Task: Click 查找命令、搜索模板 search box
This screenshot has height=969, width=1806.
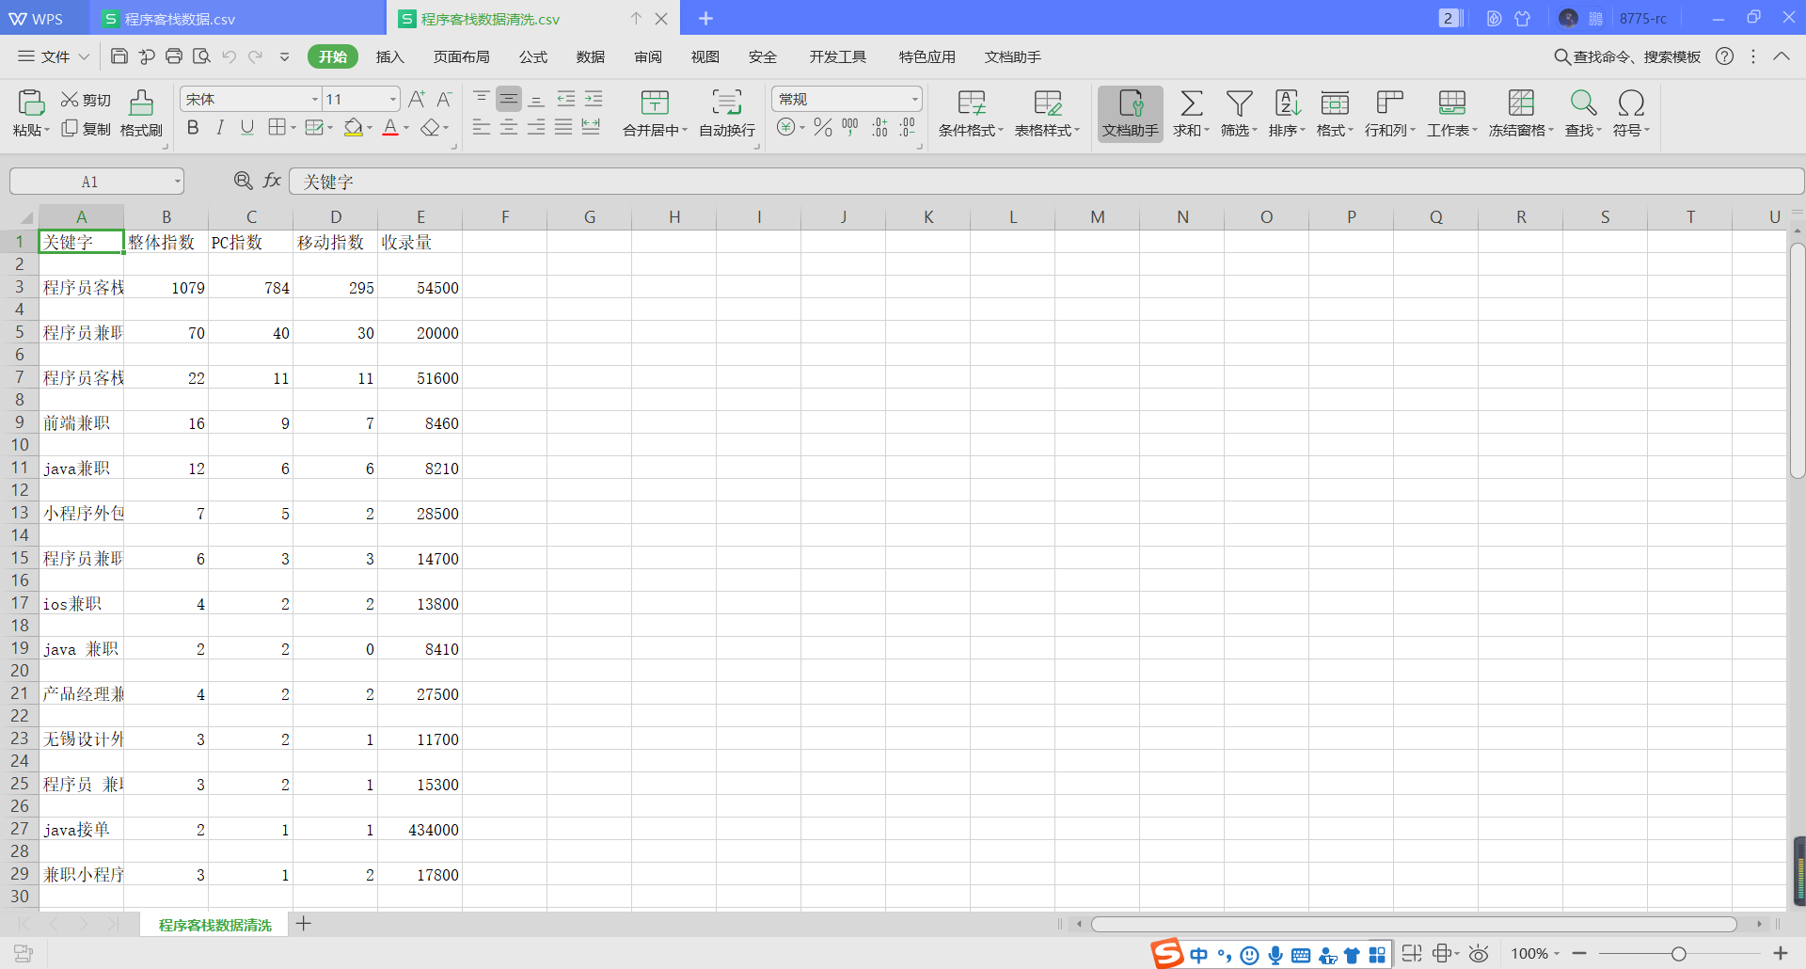Action: tap(1627, 56)
